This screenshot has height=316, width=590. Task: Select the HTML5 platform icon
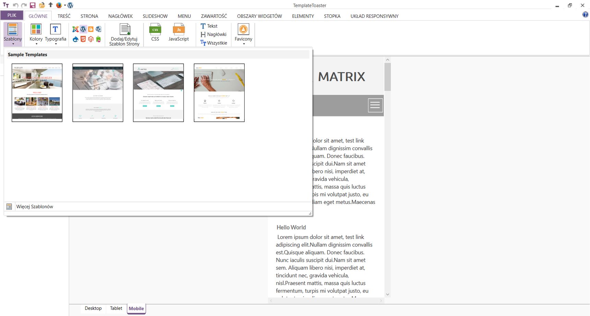coord(83,39)
